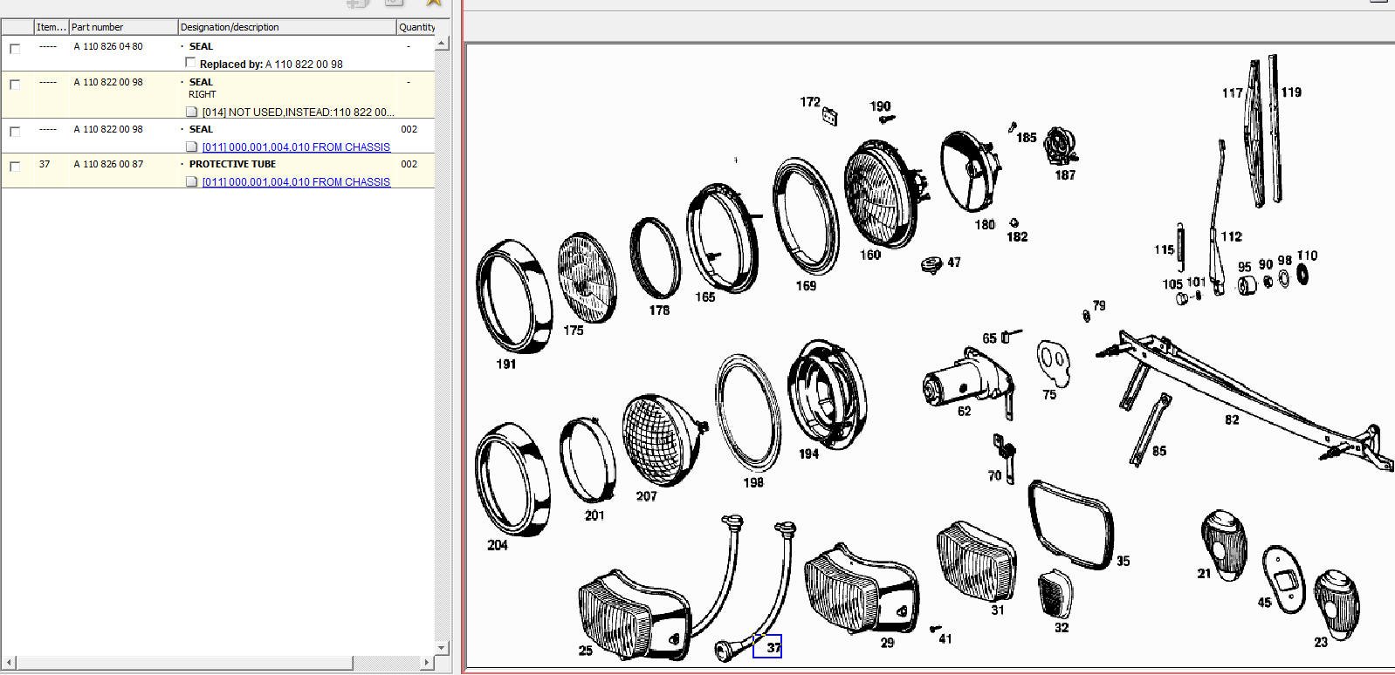Viewport: 1395px width, 675px height.
Task: Click the horizontal scrollbar thumb of parts list
Action: pos(183,663)
